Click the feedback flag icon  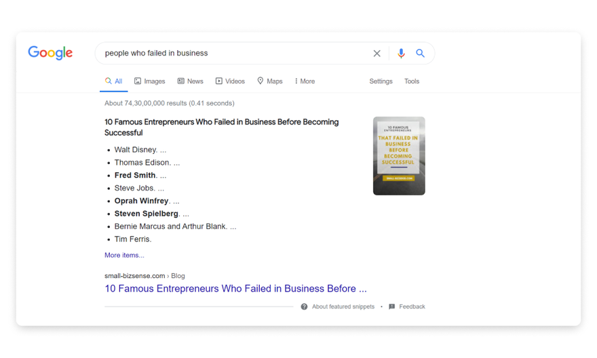coord(392,306)
